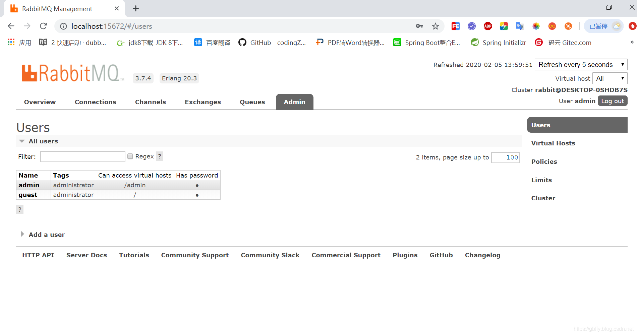Focus the Filter text field
Viewport: 637px width, 335px height.
[83, 156]
